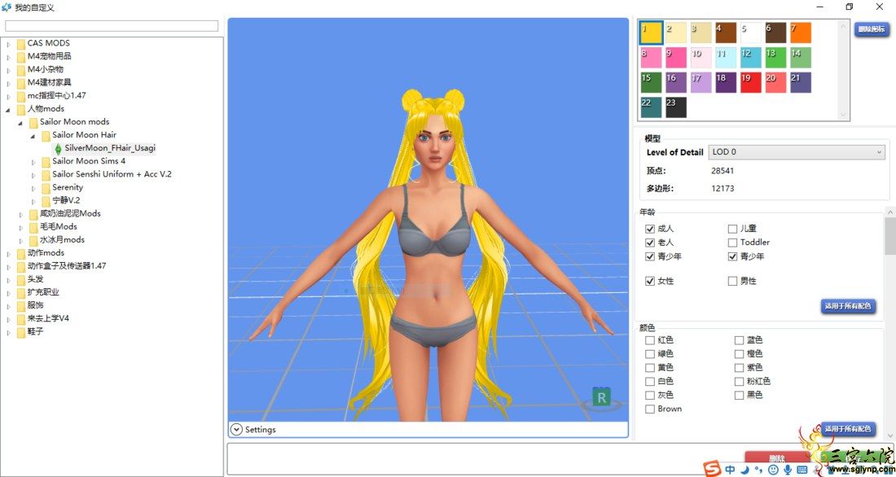
Task: Click the M4宠物用品 folder icon
Action: (x=21, y=56)
